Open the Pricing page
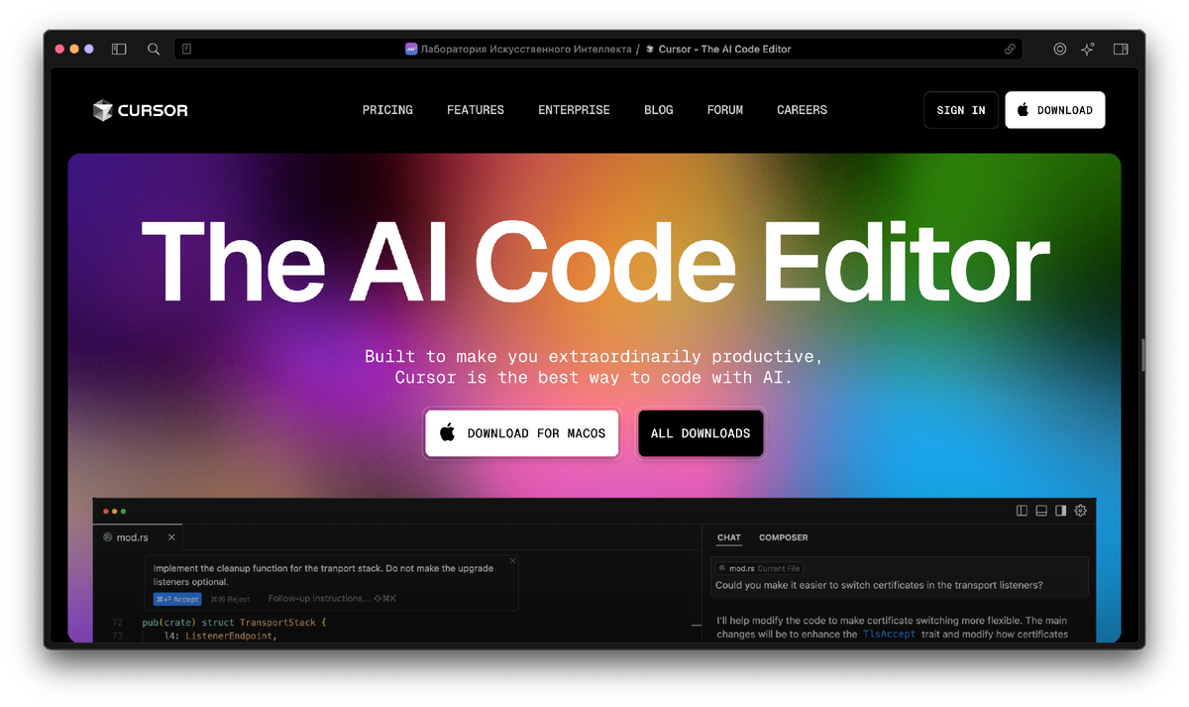The height and width of the screenshot is (707, 1189). 387,110
